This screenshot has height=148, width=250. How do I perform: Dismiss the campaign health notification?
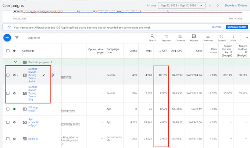[x=217, y=27]
